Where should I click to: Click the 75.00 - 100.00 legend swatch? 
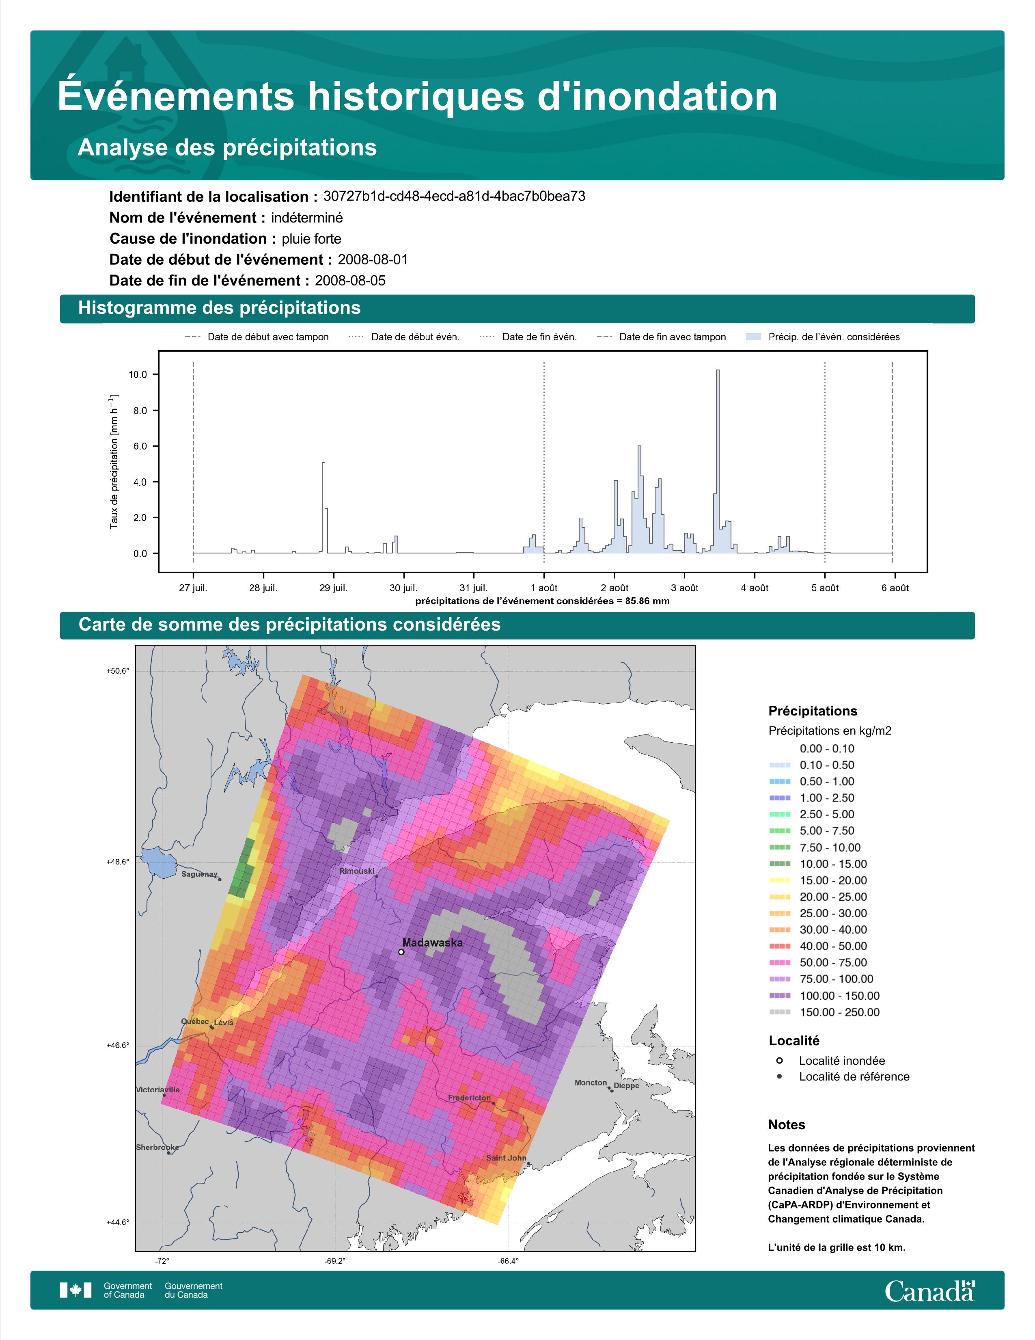(779, 979)
